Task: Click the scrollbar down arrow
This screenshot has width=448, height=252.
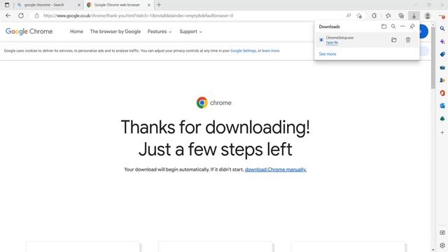Action: (433, 250)
